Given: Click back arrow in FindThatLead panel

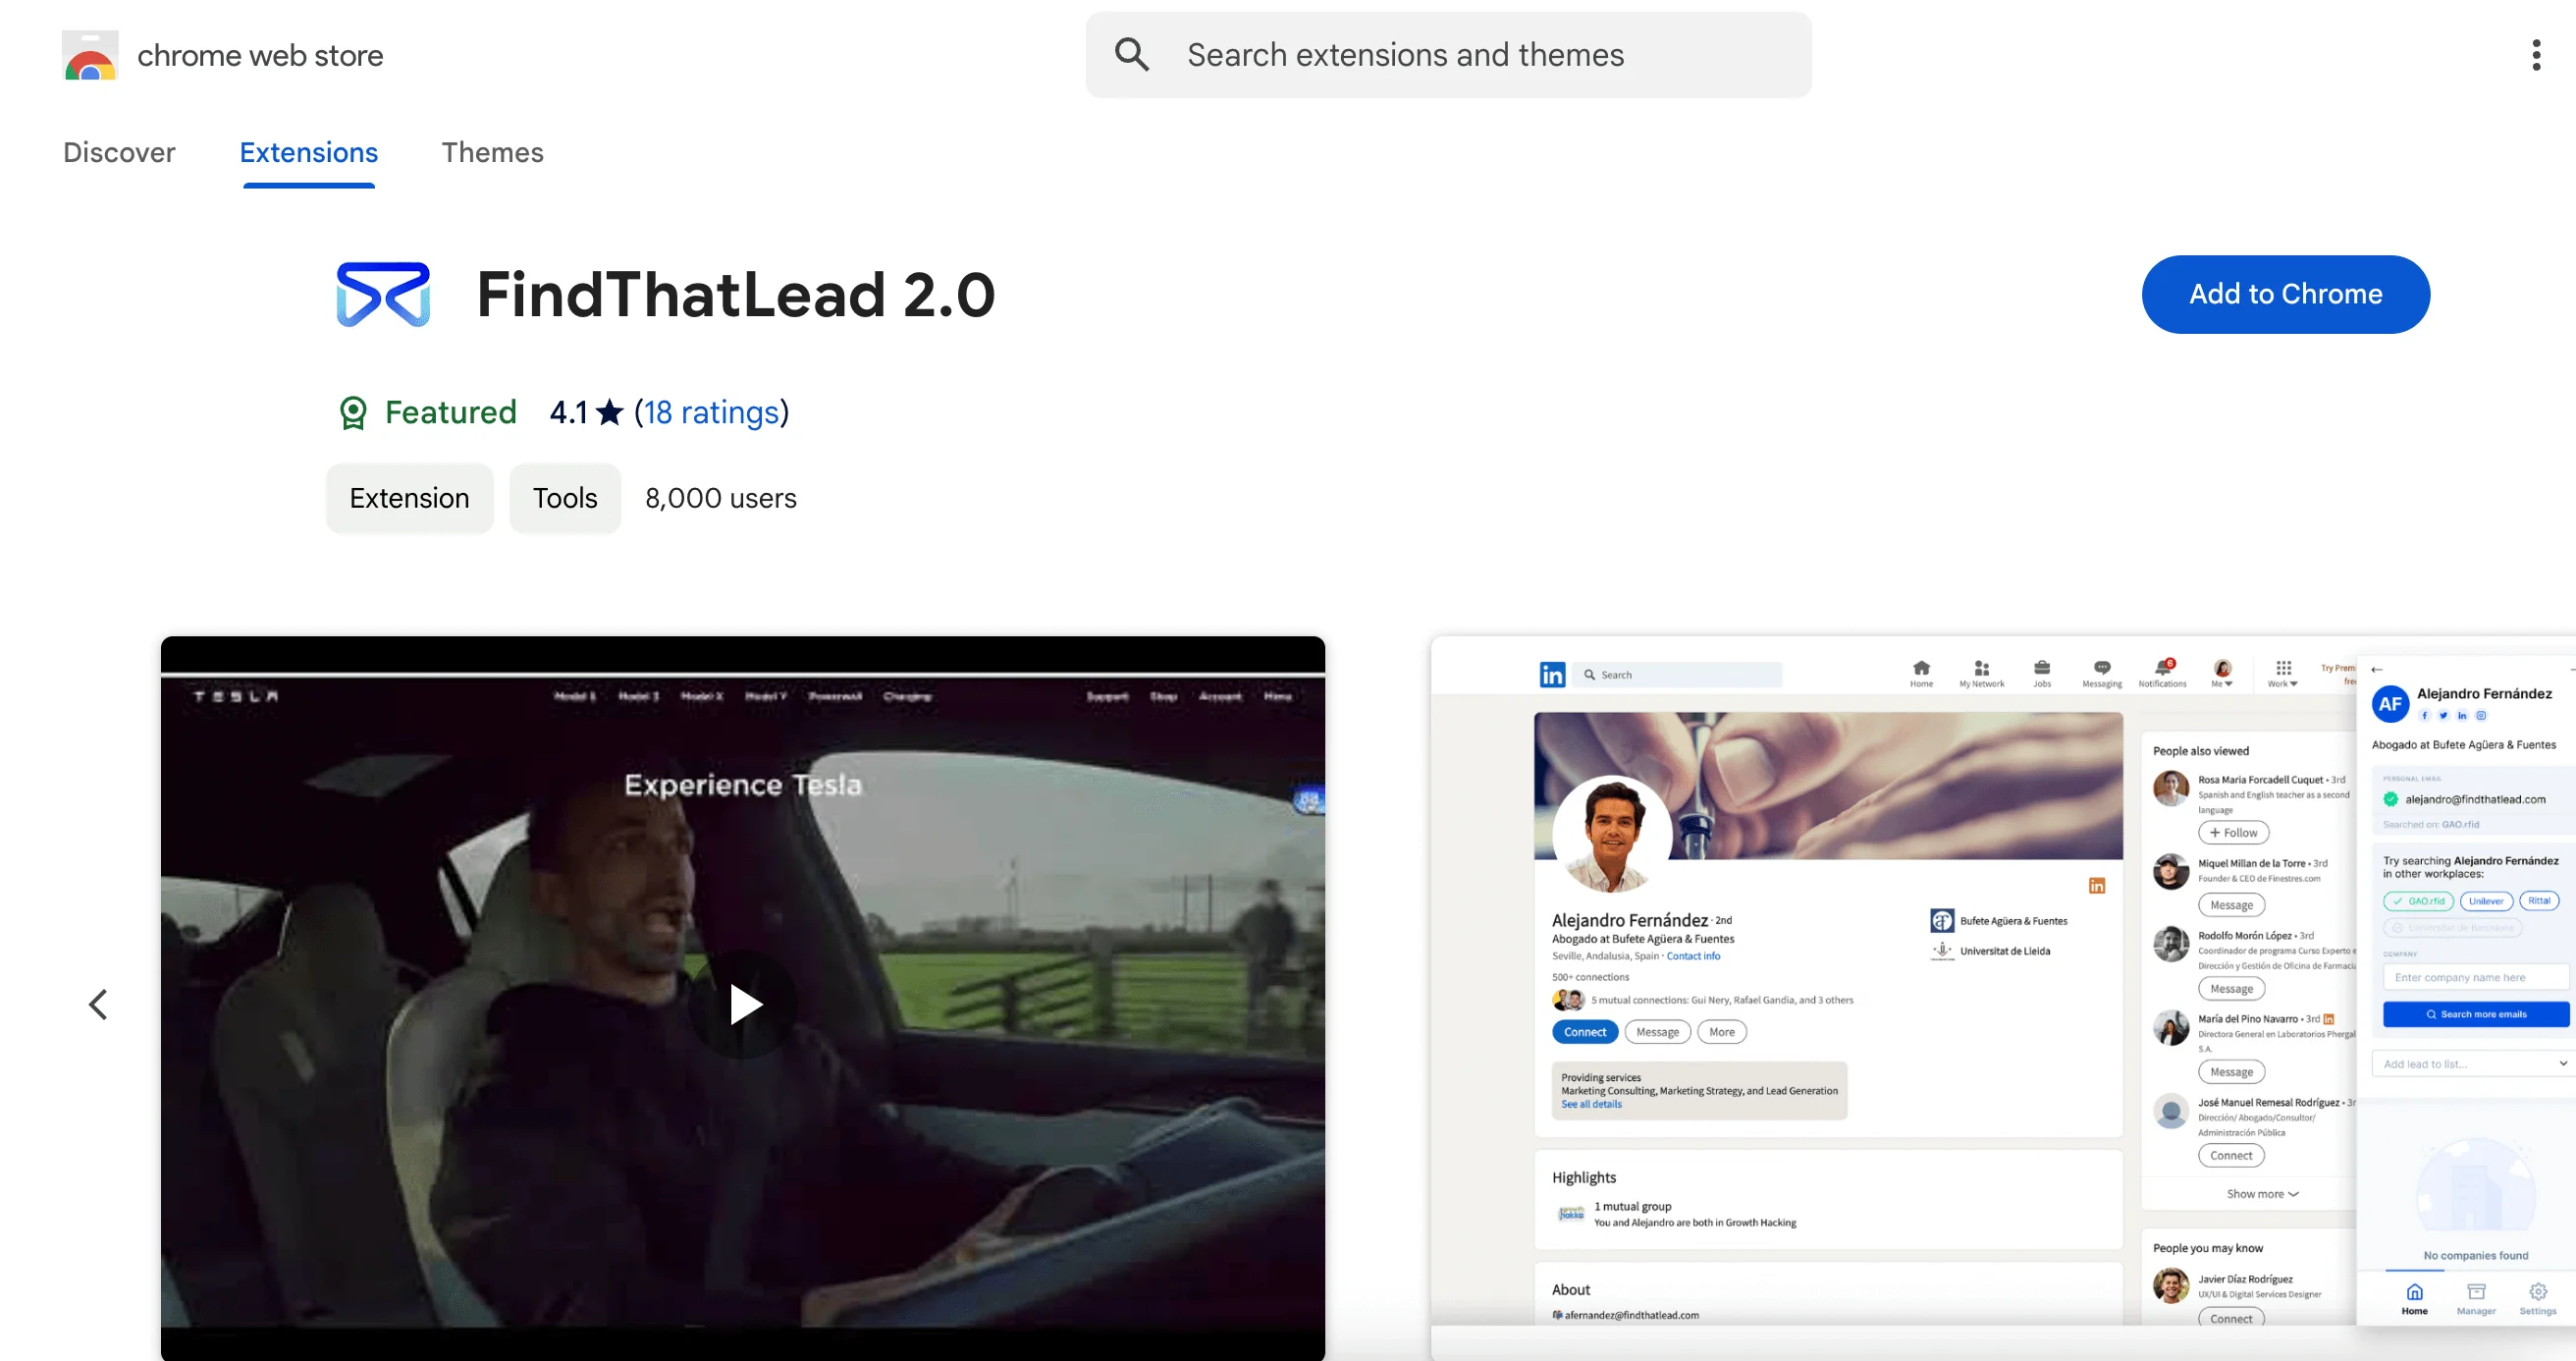Looking at the screenshot, I should tap(2377, 669).
